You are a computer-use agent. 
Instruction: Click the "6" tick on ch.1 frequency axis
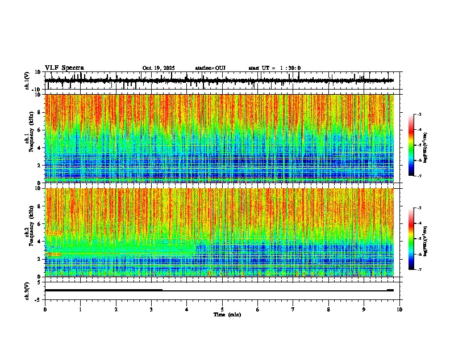(x=39, y=130)
